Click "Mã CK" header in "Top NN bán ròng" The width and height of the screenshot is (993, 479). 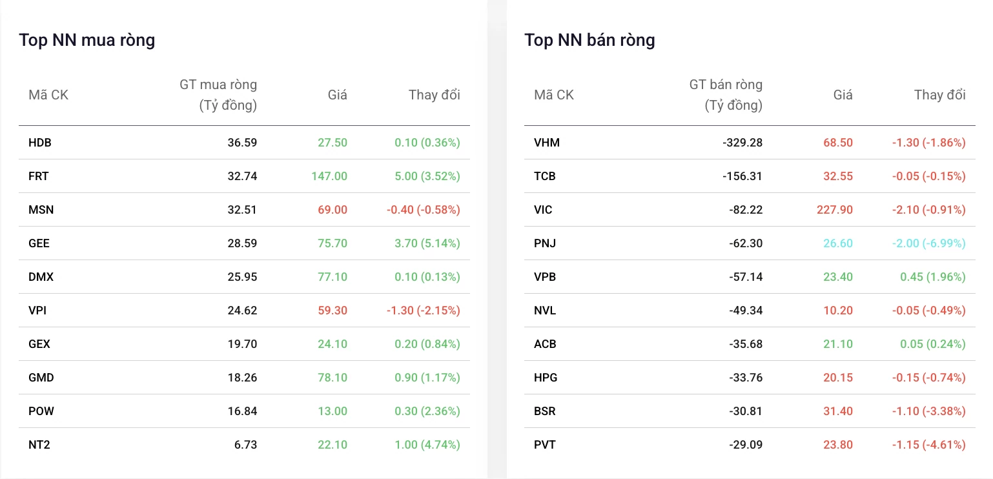pyautogui.click(x=554, y=95)
